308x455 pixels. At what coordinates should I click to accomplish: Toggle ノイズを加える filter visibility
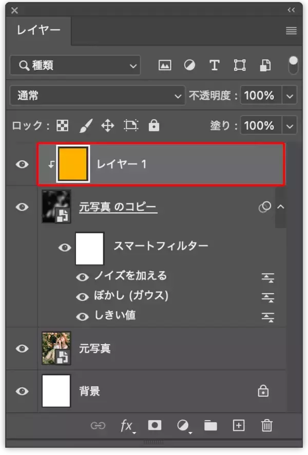[82, 277]
